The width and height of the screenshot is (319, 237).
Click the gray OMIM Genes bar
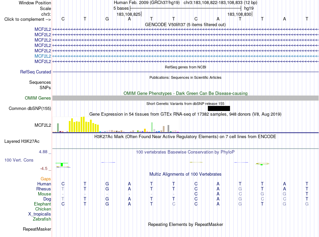click(x=185, y=98)
